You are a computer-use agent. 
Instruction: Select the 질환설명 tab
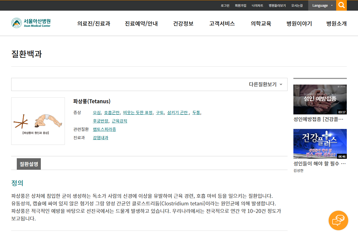[29, 164]
